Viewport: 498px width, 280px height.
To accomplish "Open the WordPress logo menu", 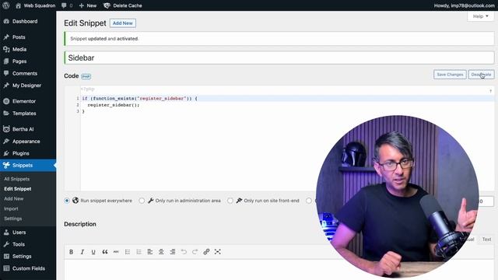I will 5,5.
